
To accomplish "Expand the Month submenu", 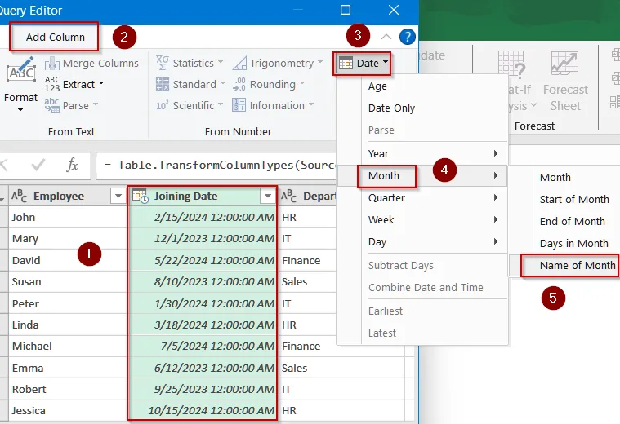I will (422, 175).
